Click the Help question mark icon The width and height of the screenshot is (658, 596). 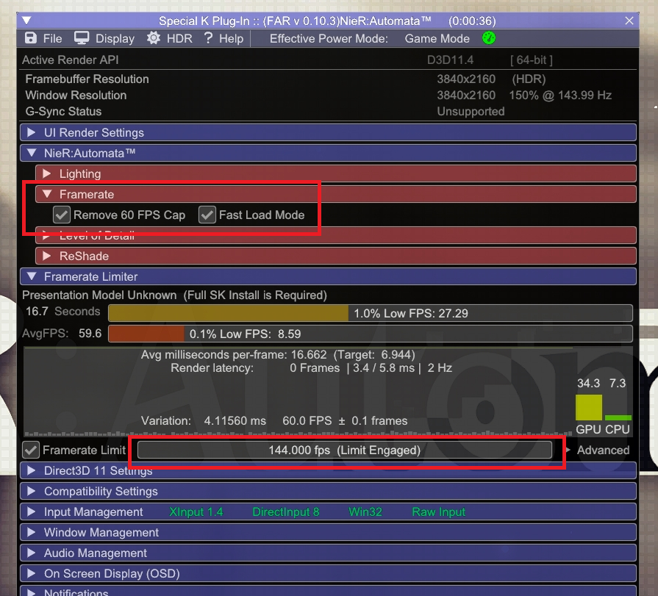(x=209, y=38)
